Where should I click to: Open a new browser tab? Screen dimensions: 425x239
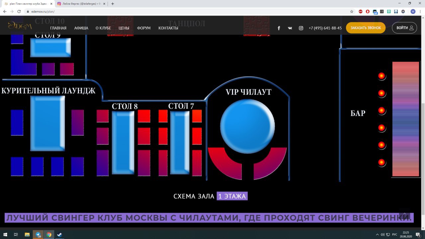pyautogui.click(x=113, y=4)
